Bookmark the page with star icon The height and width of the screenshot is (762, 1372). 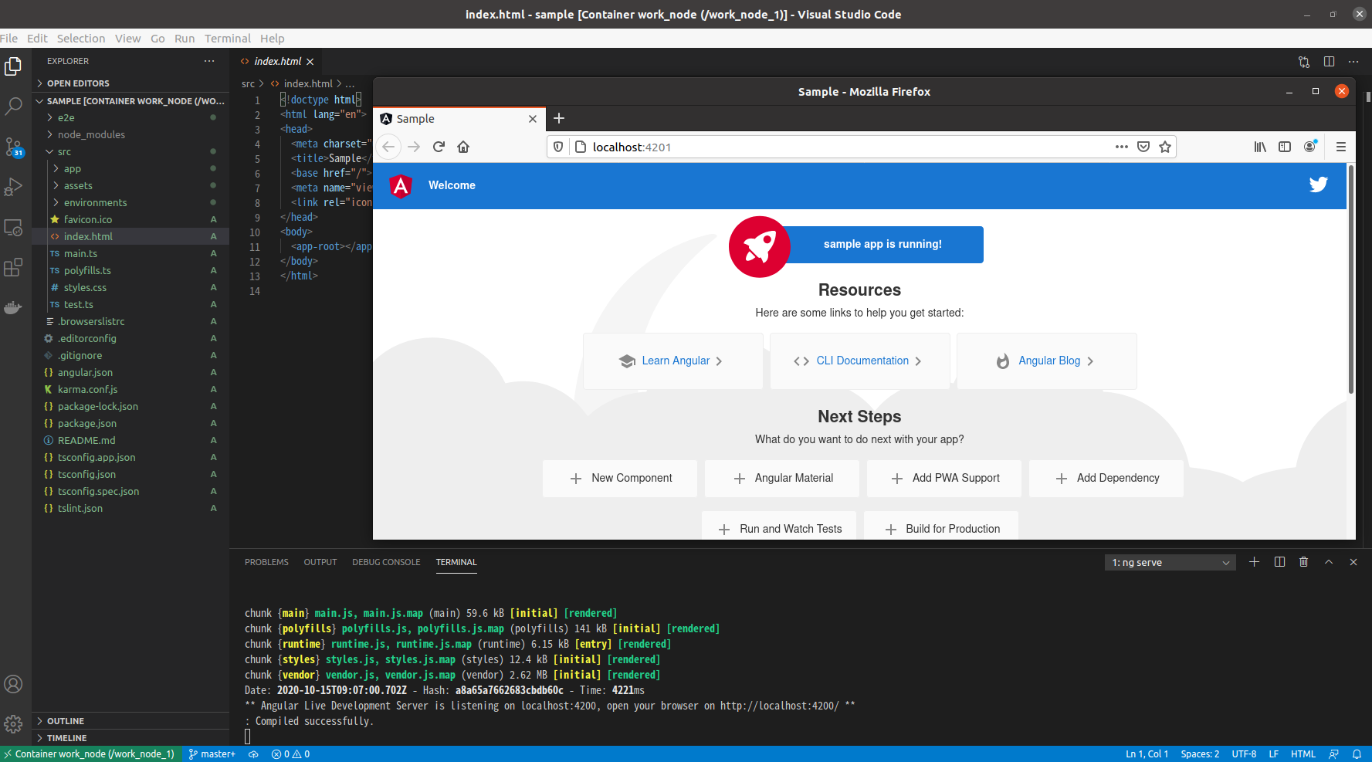tap(1165, 147)
